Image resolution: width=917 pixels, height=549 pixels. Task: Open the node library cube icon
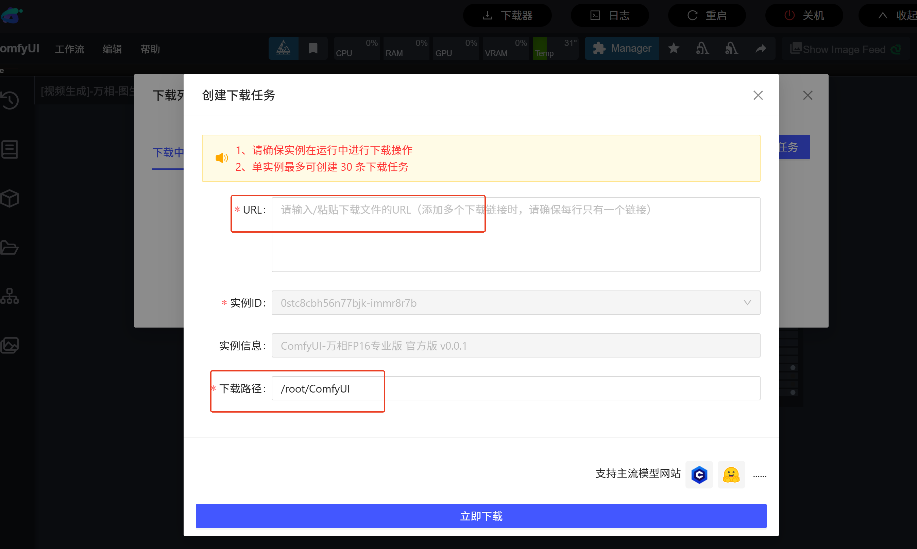10,198
